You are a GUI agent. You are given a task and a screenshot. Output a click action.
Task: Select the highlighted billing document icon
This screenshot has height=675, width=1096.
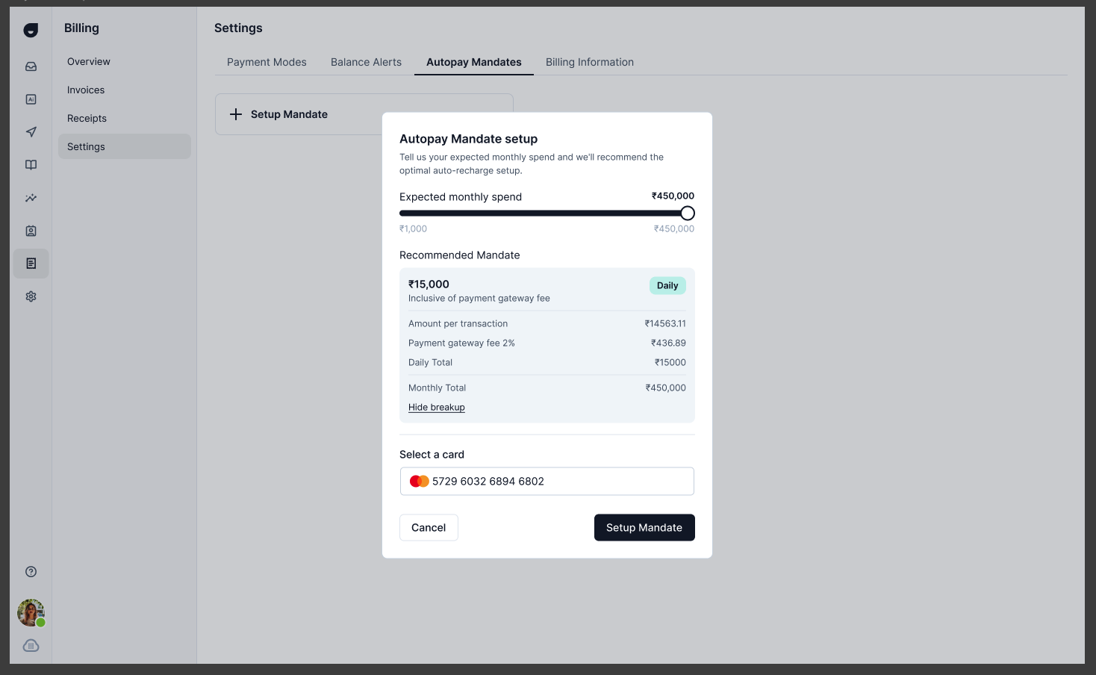click(31, 264)
